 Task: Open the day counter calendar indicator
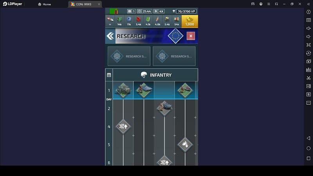tap(131, 11)
